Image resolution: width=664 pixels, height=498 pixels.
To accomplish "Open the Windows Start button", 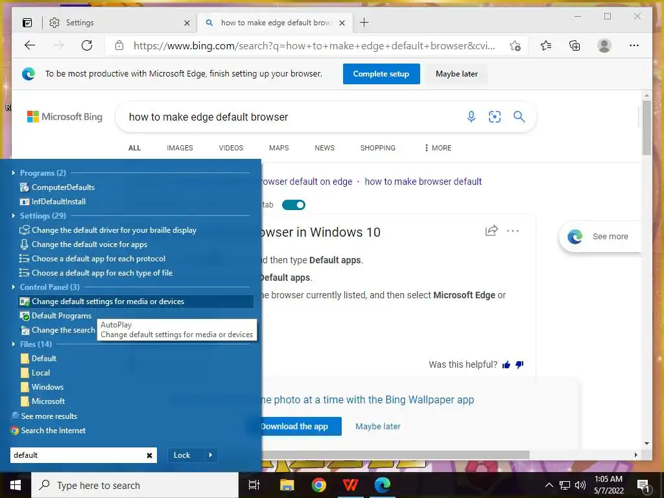I will (x=16, y=485).
